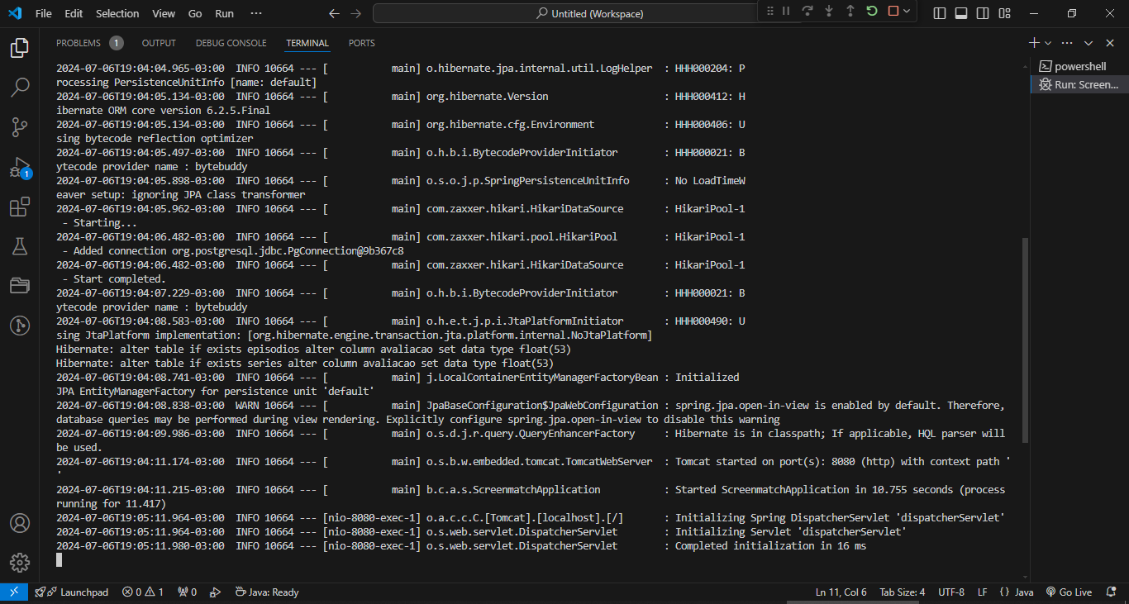
Task: Click the VS Code logo icon
Action: point(15,13)
